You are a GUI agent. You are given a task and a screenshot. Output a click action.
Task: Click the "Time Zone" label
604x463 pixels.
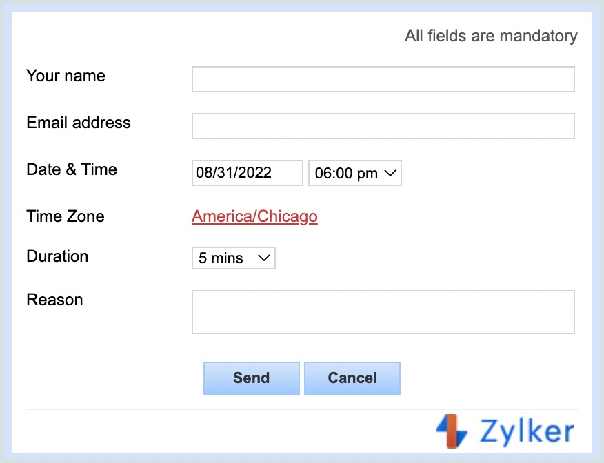coord(66,216)
